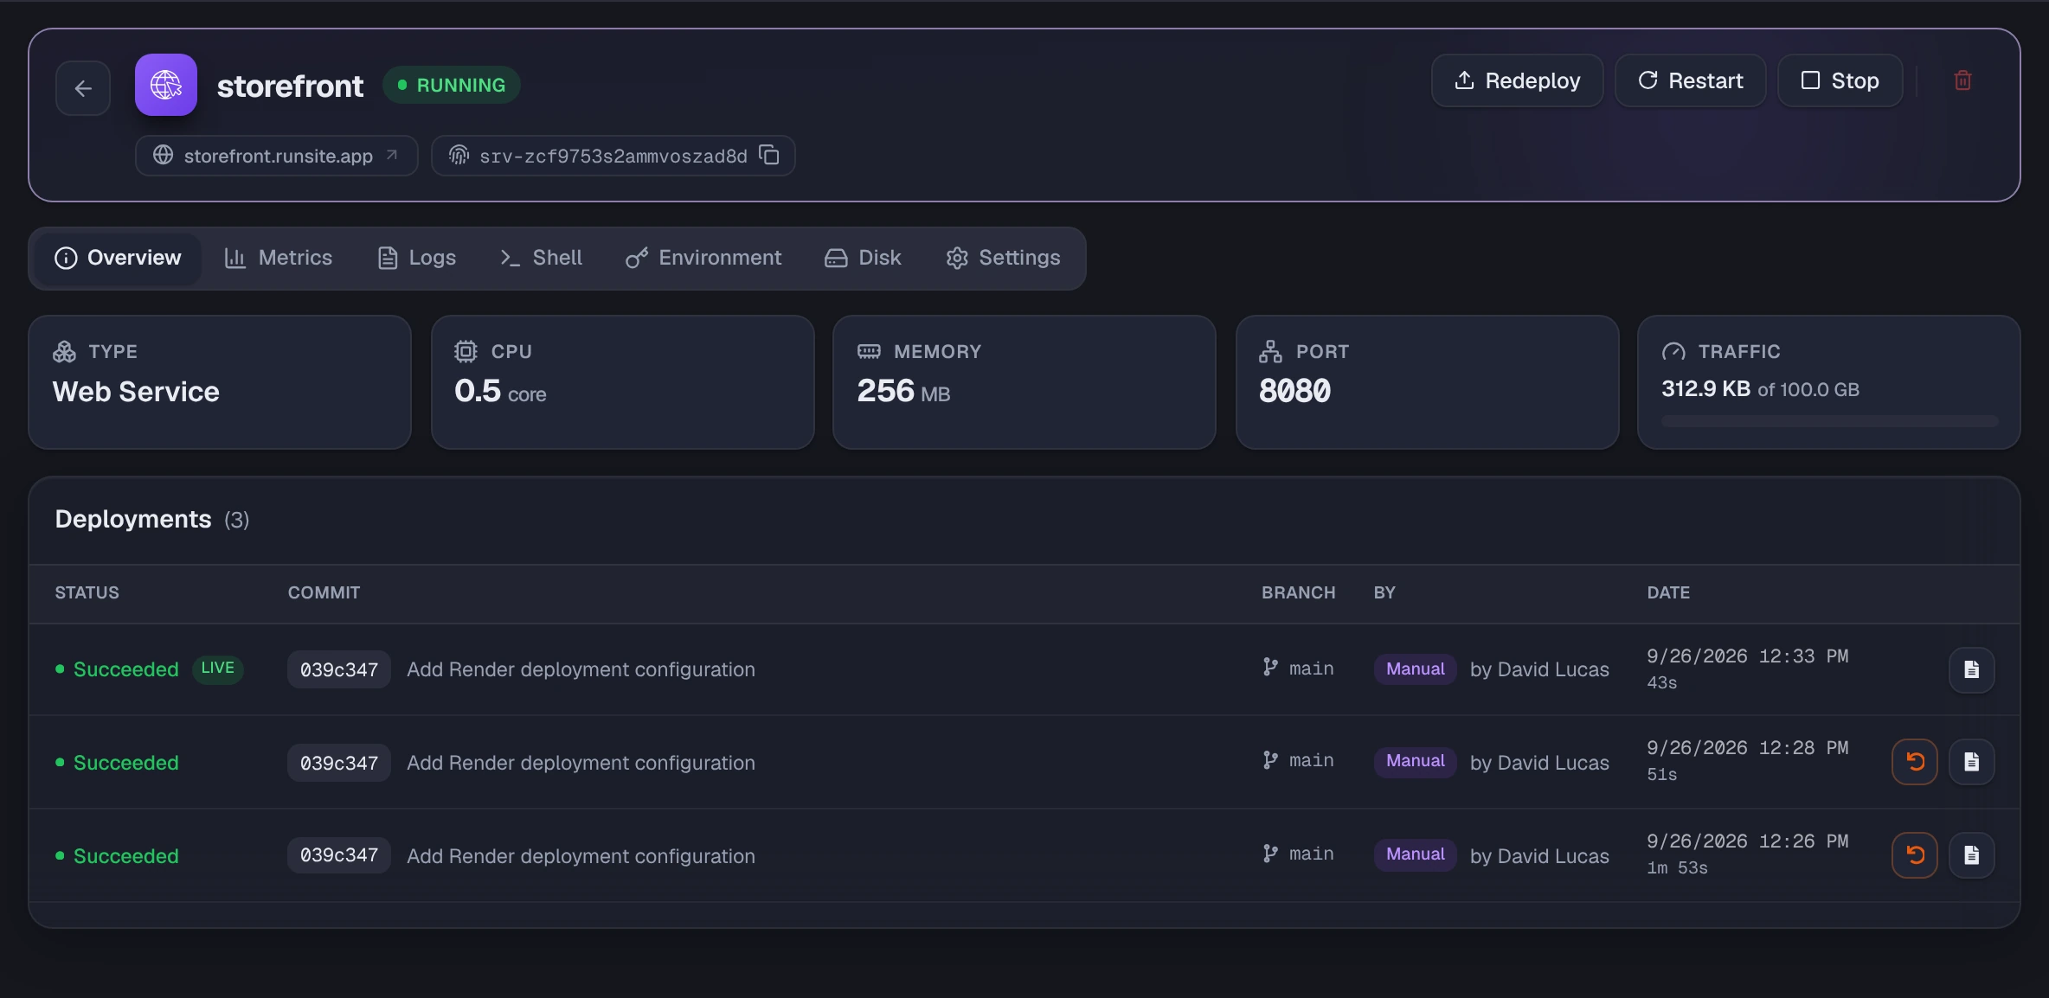Click the Manual badge in the 12:33 PM row
The image size is (2049, 998).
[x=1416, y=669]
